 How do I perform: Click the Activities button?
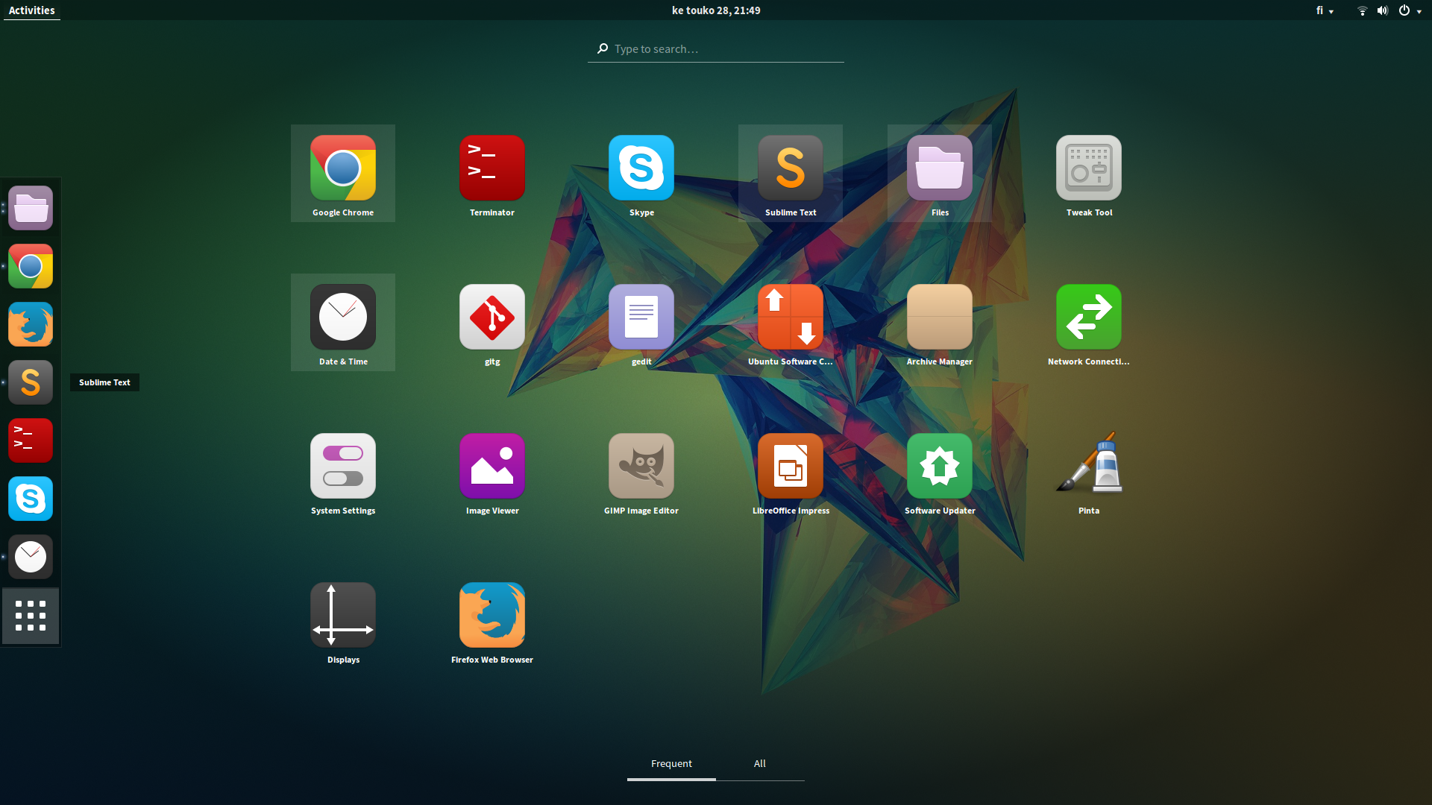(x=31, y=10)
